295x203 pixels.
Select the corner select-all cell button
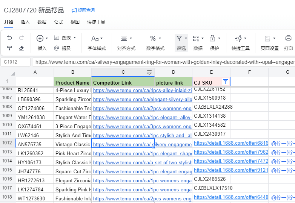pos(8,72)
